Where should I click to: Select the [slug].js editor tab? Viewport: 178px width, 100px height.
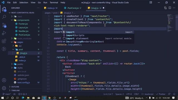click(96, 8)
